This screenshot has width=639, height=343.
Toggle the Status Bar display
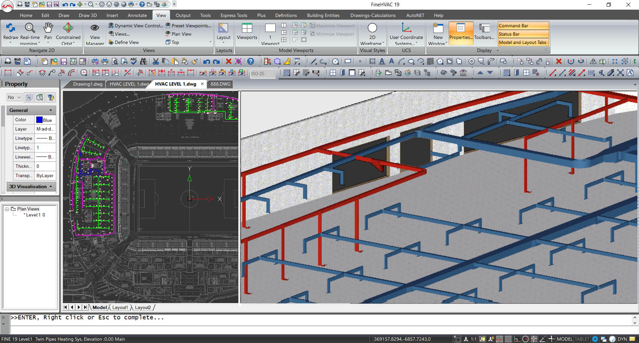click(x=523, y=34)
